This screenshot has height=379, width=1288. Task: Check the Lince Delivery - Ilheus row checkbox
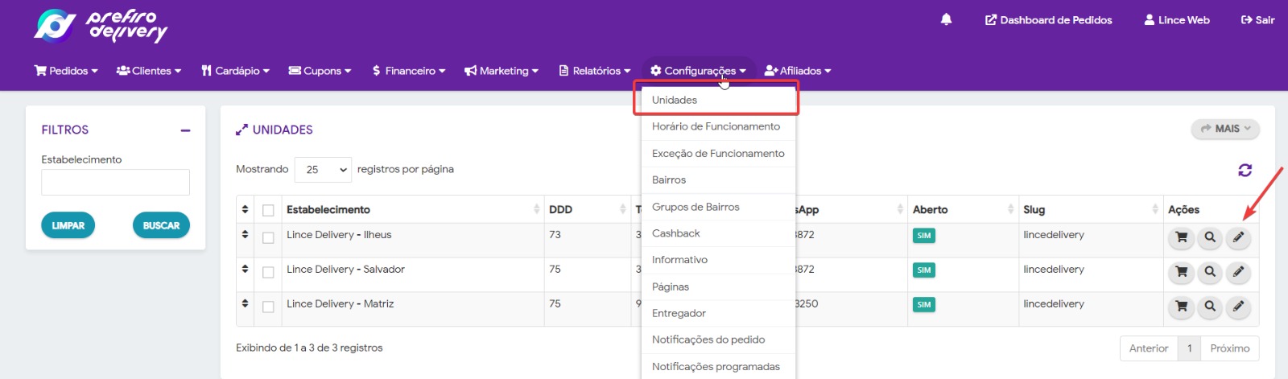(268, 237)
